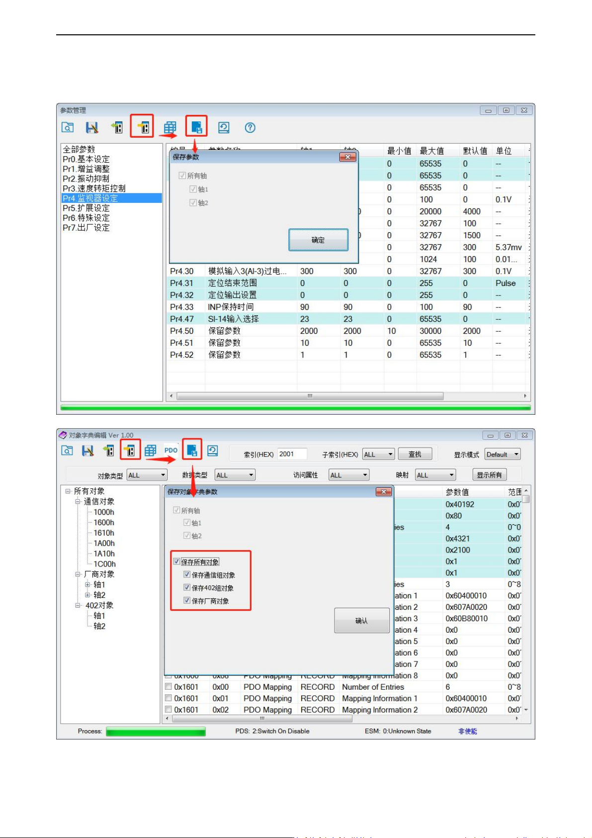Close the 保存参数 dialog
The height and width of the screenshot is (838, 592).
pyautogui.click(x=347, y=157)
